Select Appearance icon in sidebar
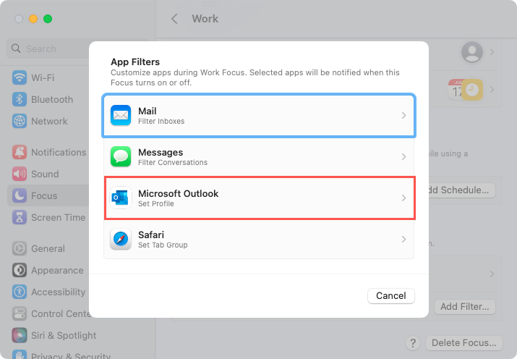 click(x=20, y=270)
